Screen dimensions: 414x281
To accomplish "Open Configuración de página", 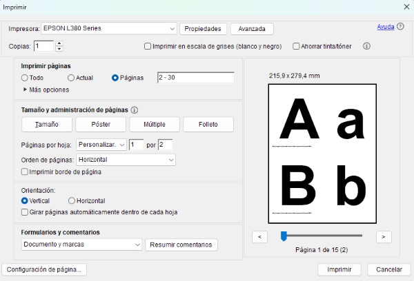I will pyautogui.click(x=45, y=269).
